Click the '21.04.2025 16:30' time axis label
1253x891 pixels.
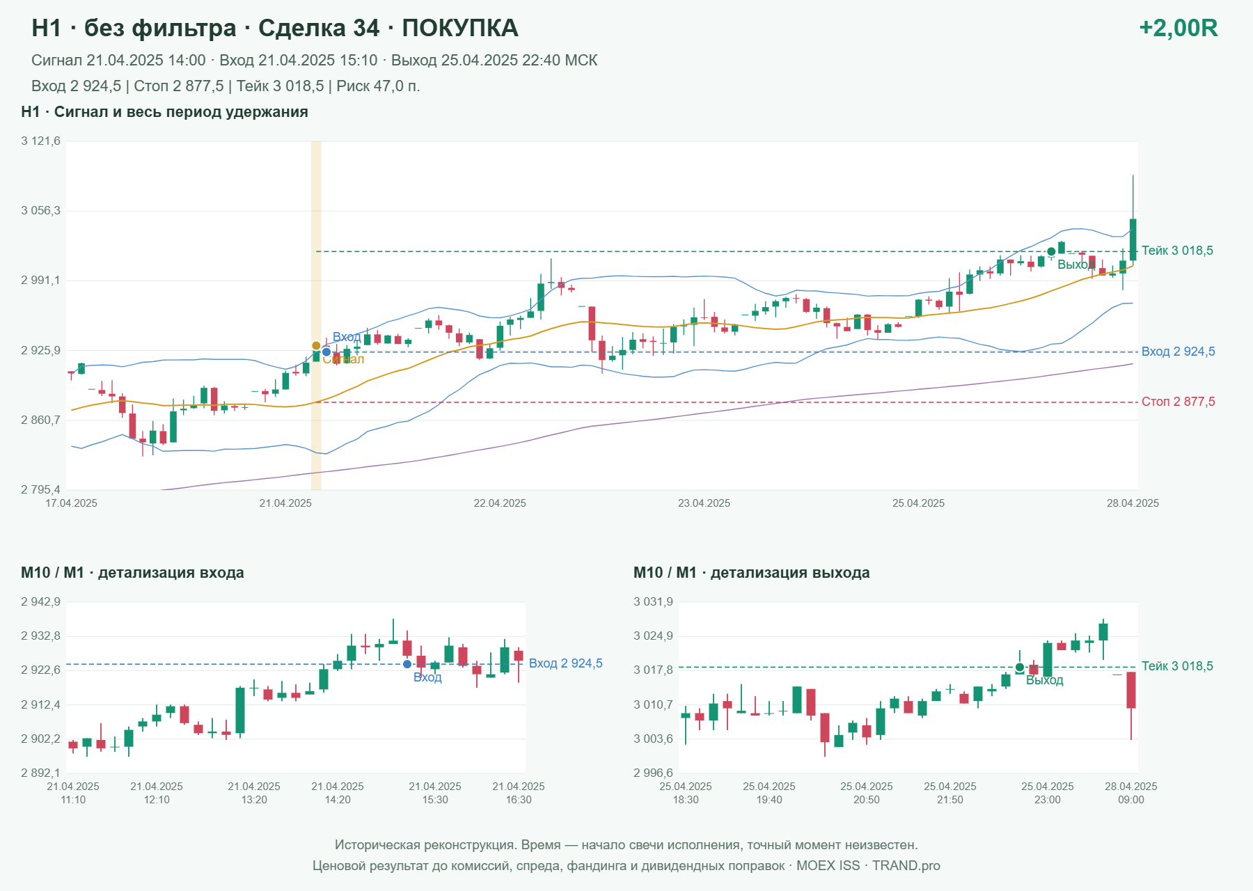tap(519, 793)
